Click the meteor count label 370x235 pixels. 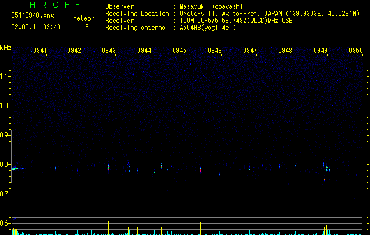[84, 18]
